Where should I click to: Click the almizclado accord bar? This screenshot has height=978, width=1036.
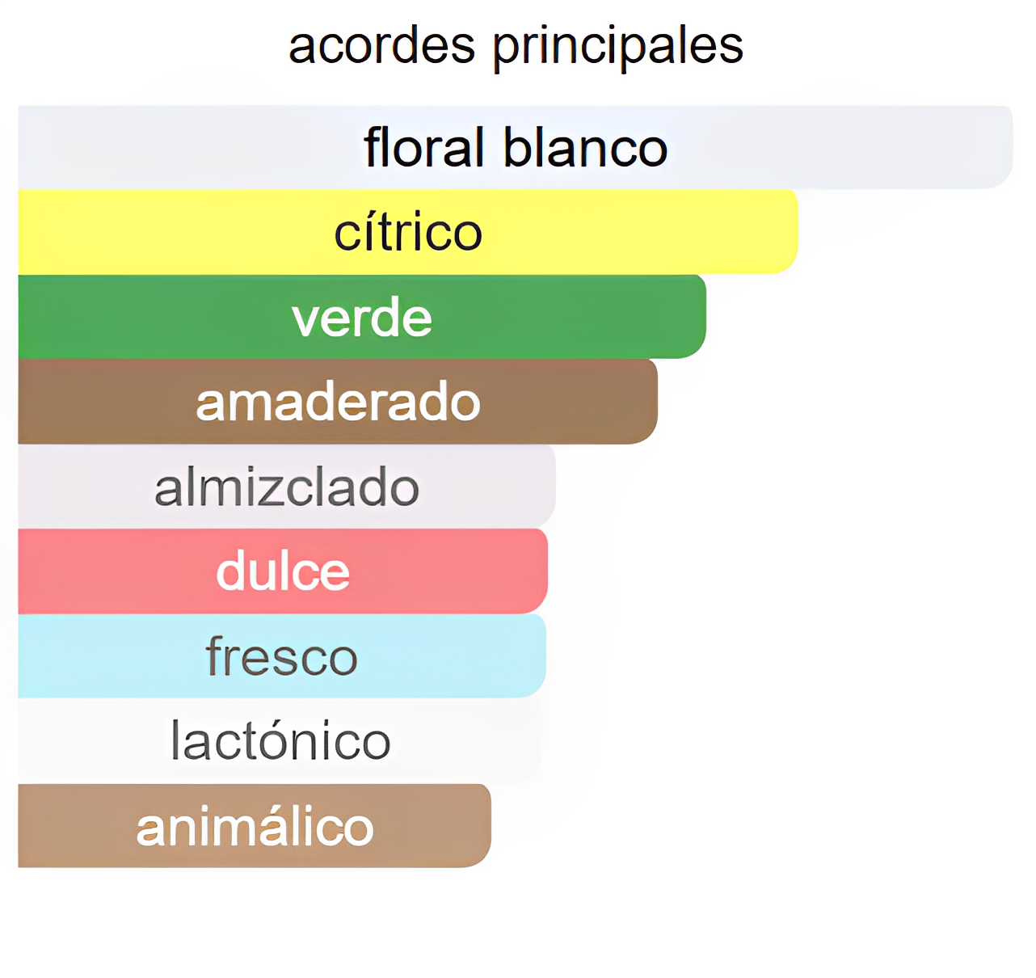pyautogui.click(x=287, y=487)
